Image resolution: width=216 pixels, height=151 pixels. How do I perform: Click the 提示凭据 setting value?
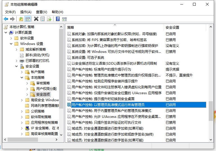[172, 69]
